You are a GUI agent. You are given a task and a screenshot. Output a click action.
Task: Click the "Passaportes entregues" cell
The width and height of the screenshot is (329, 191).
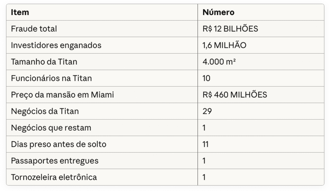(55, 161)
